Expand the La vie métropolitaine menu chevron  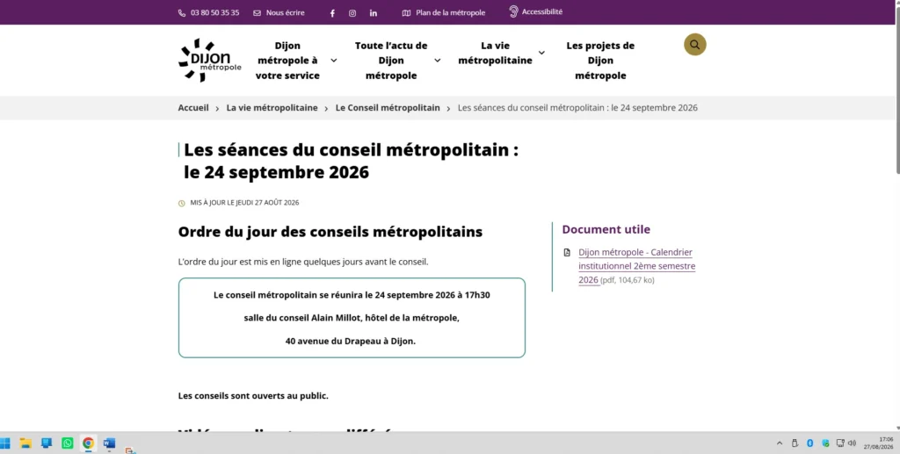[x=541, y=53]
